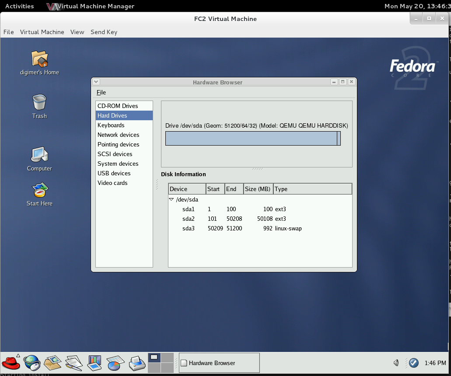Collapse the /dev/sda tree row
Screen dimensions: 451x376
[x=171, y=199]
